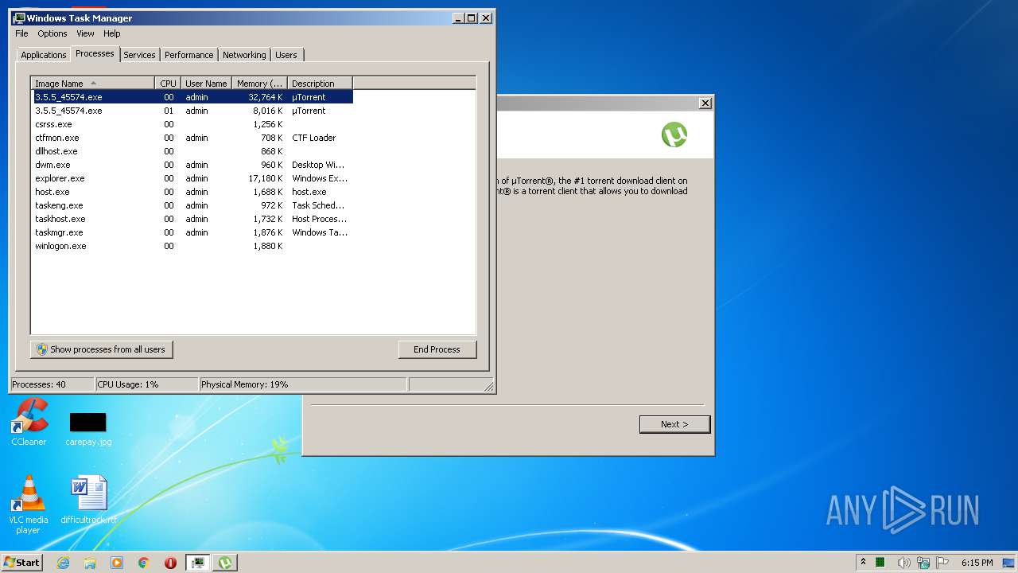The width and height of the screenshot is (1018, 573).
Task: Switch to Task Manager taskbar button
Action: 198,563
